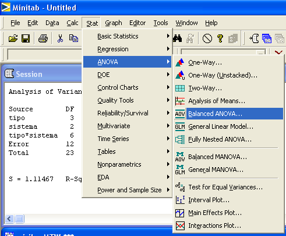Screen dimensions: 286x236
Task: Expand the Tables submenu
Action: click(127, 152)
